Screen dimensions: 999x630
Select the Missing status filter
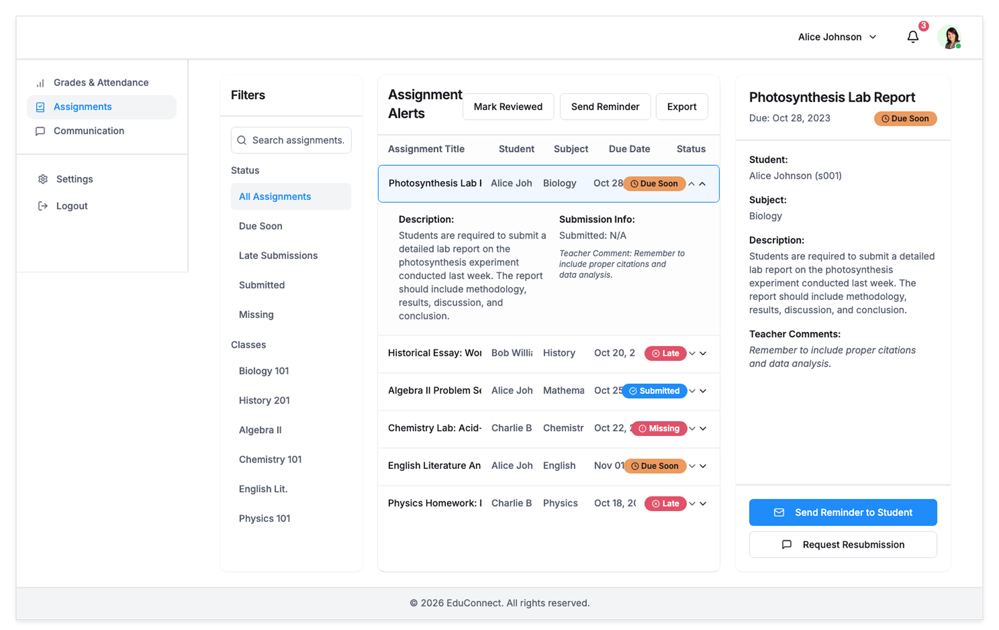(x=256, y=314)
